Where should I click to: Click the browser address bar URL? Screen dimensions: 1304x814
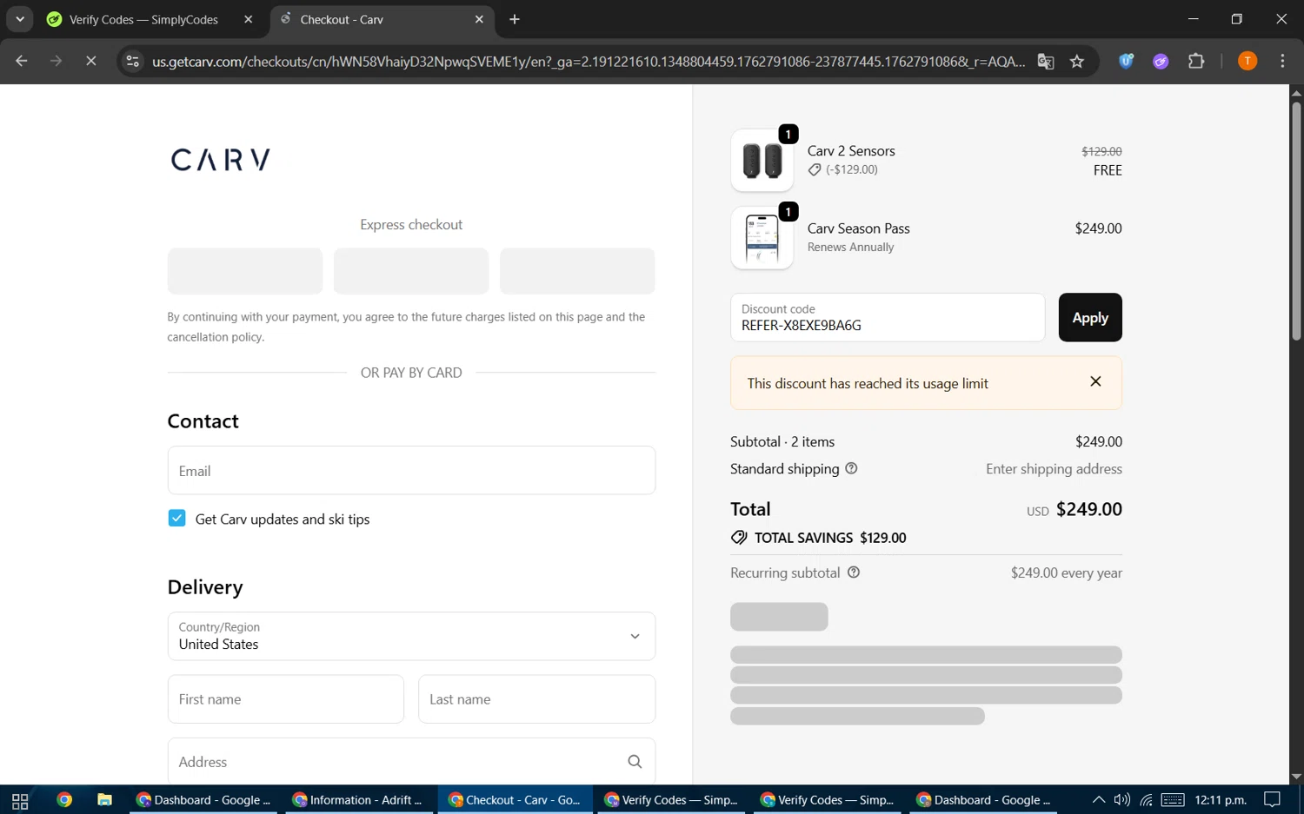[589, 61]
